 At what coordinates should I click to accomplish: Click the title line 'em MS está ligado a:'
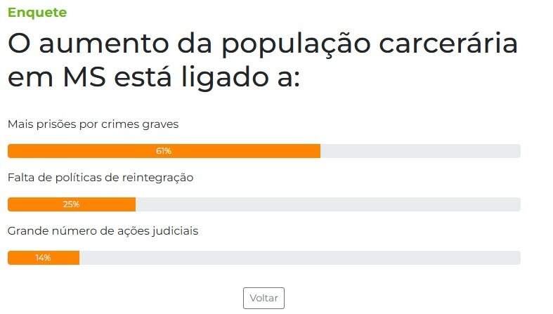[x=154, y=77]
